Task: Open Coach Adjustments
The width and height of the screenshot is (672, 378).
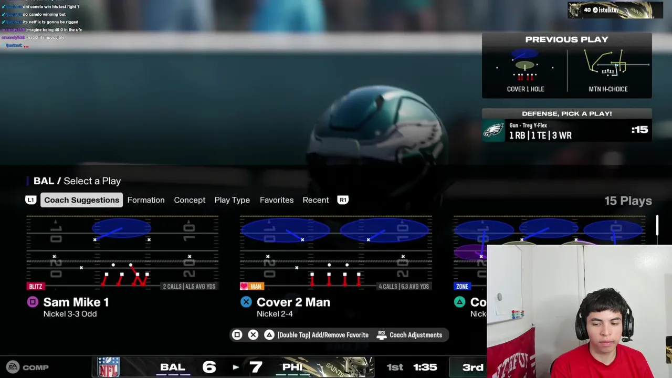Action: pos(416,335)
